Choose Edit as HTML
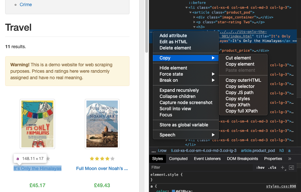 coord(173,42)
